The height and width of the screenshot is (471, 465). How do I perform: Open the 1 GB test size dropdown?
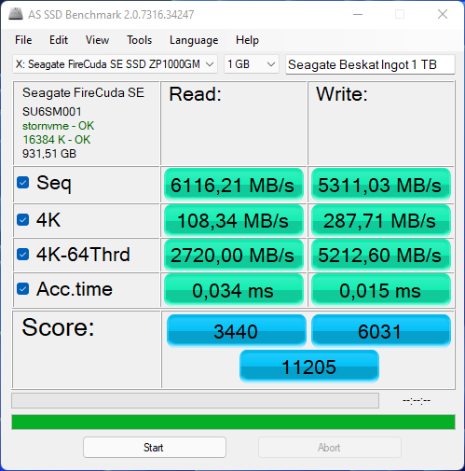(252, 64)
